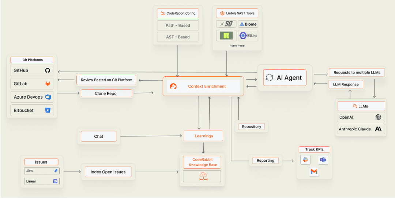Click the AI Agent node

point(285,77)
